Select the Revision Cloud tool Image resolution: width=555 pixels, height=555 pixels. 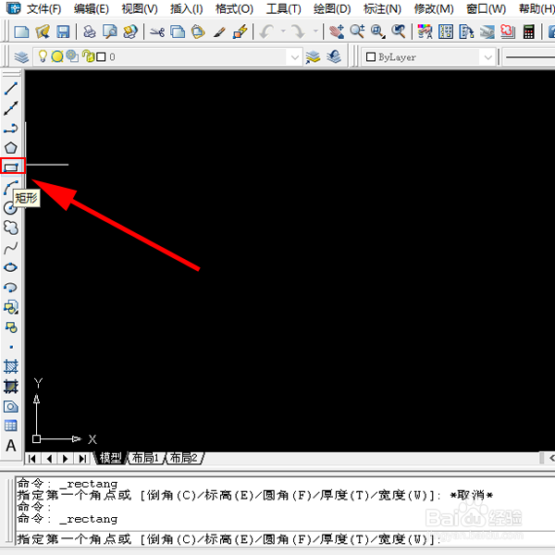point(10,228)
